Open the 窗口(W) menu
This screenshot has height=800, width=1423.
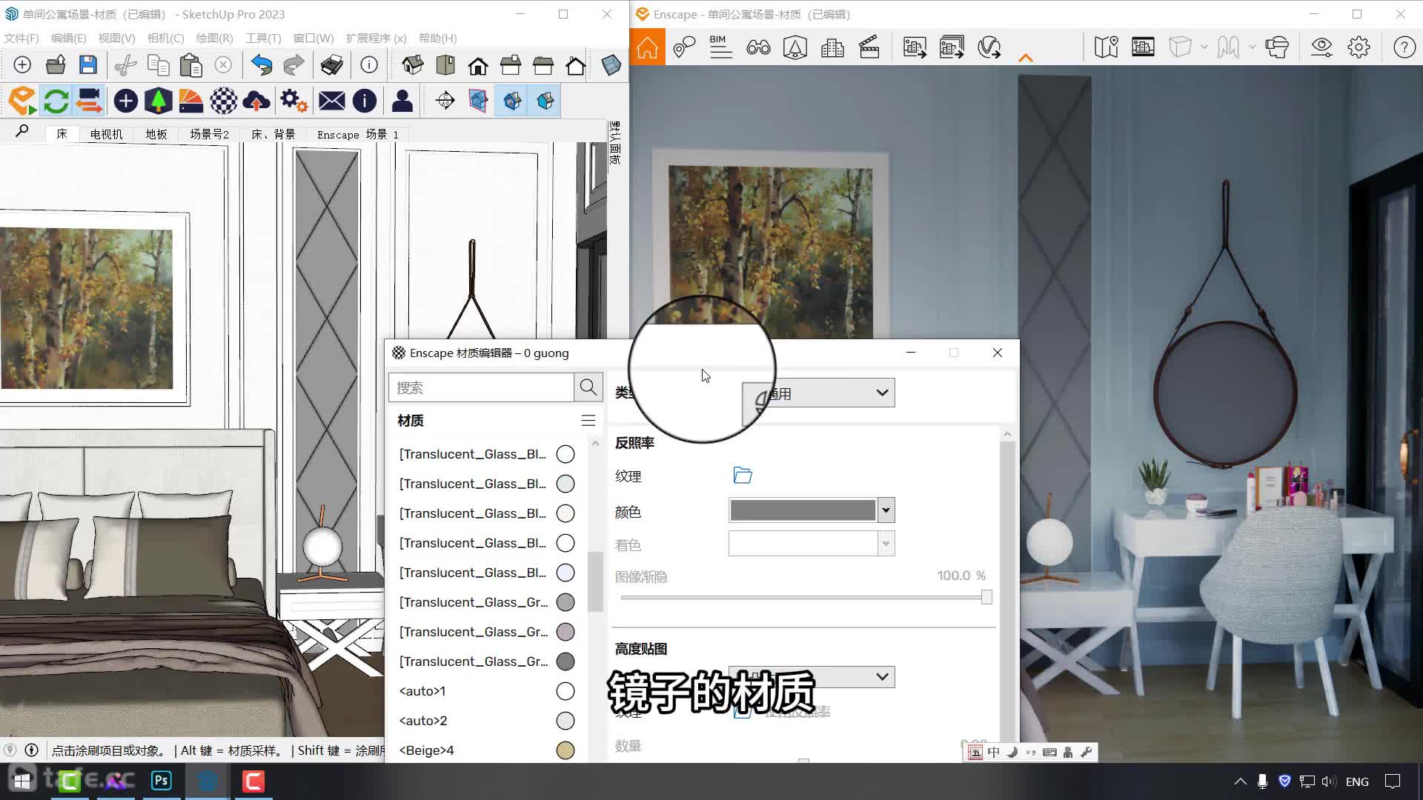(314, 38)
